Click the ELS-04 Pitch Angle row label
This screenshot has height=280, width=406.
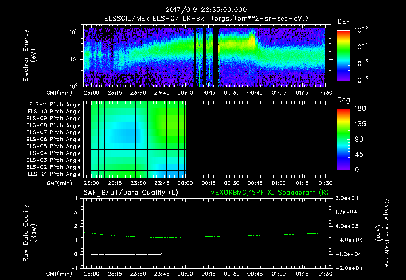click(x=54, y=153)
